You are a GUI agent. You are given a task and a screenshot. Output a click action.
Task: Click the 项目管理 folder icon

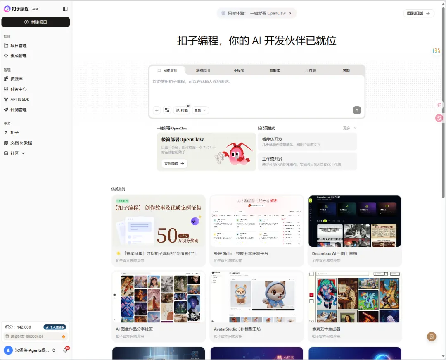point(6,45)
